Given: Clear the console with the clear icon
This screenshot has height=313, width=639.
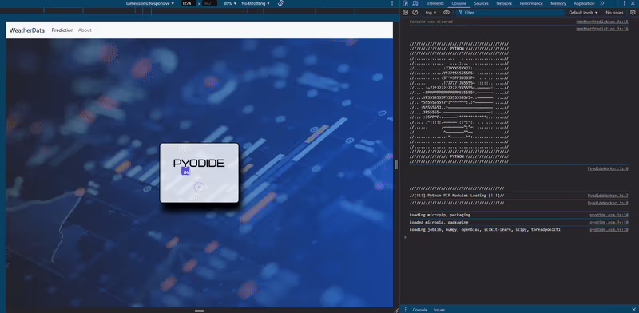Looking at the screenshot, I should pos(415,13).
